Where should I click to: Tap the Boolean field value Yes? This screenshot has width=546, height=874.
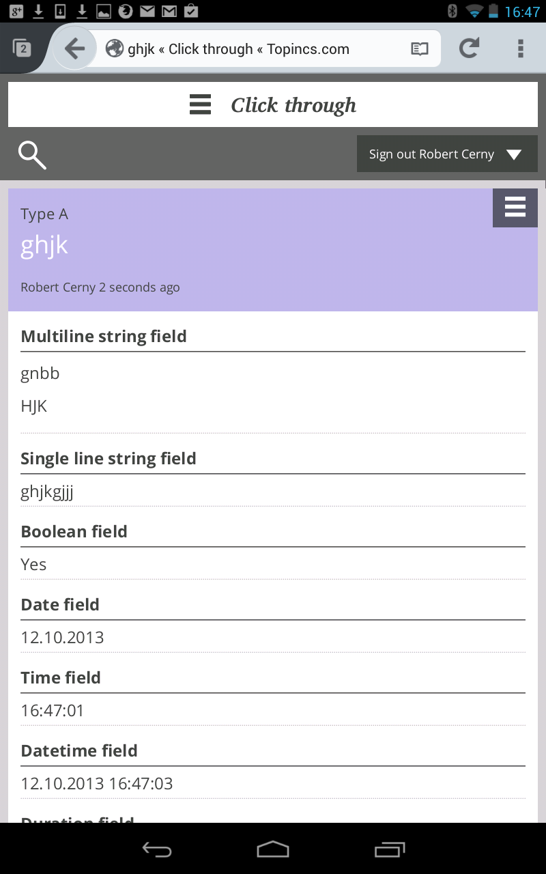click(x=33, y=565)
